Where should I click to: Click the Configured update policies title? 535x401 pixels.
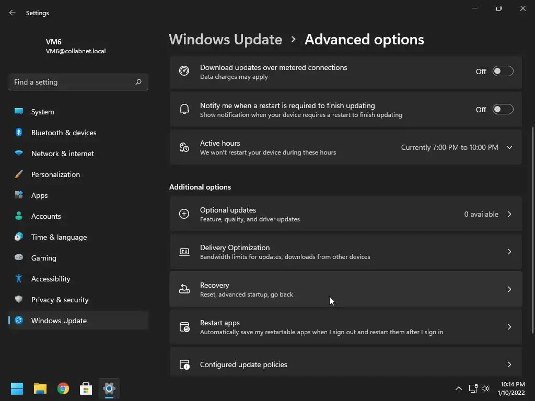243,364
